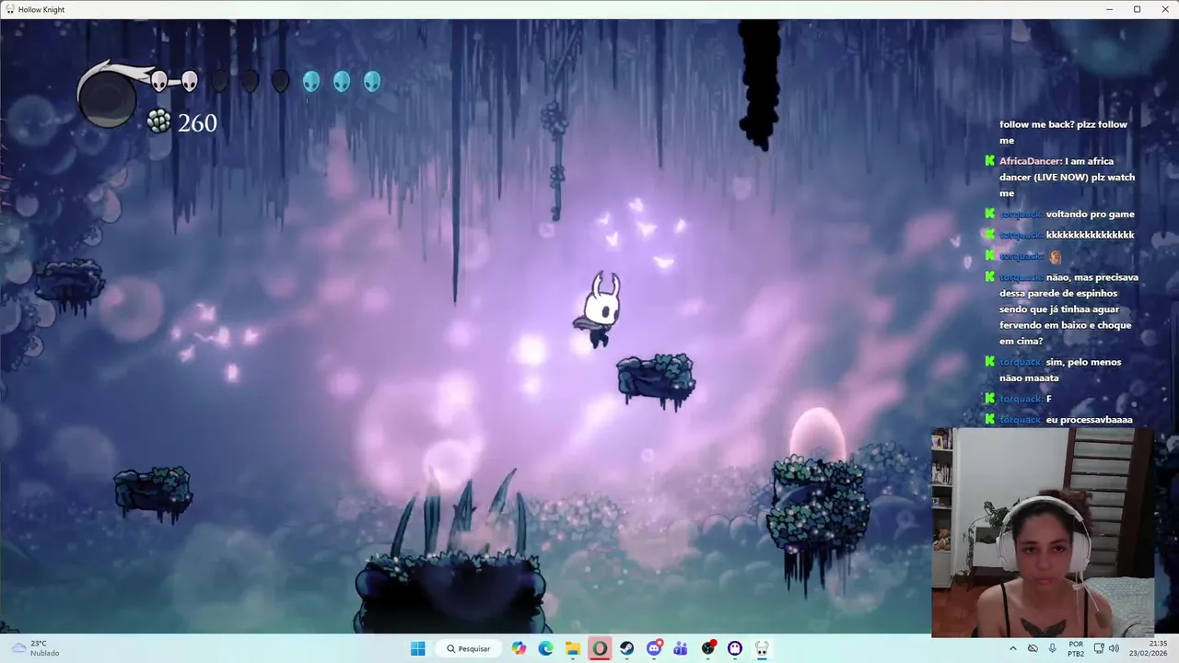Click the "sim, pelo menos" chat message

1085,362
